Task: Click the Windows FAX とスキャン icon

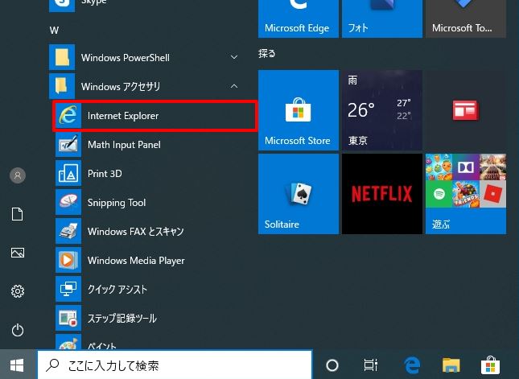Action: pyautogui.click(x=68, y=232)
